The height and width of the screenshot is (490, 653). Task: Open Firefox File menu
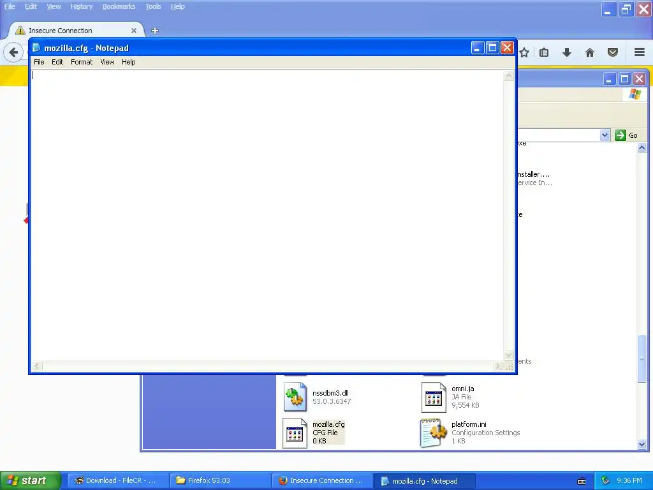[x=10, y=6]
